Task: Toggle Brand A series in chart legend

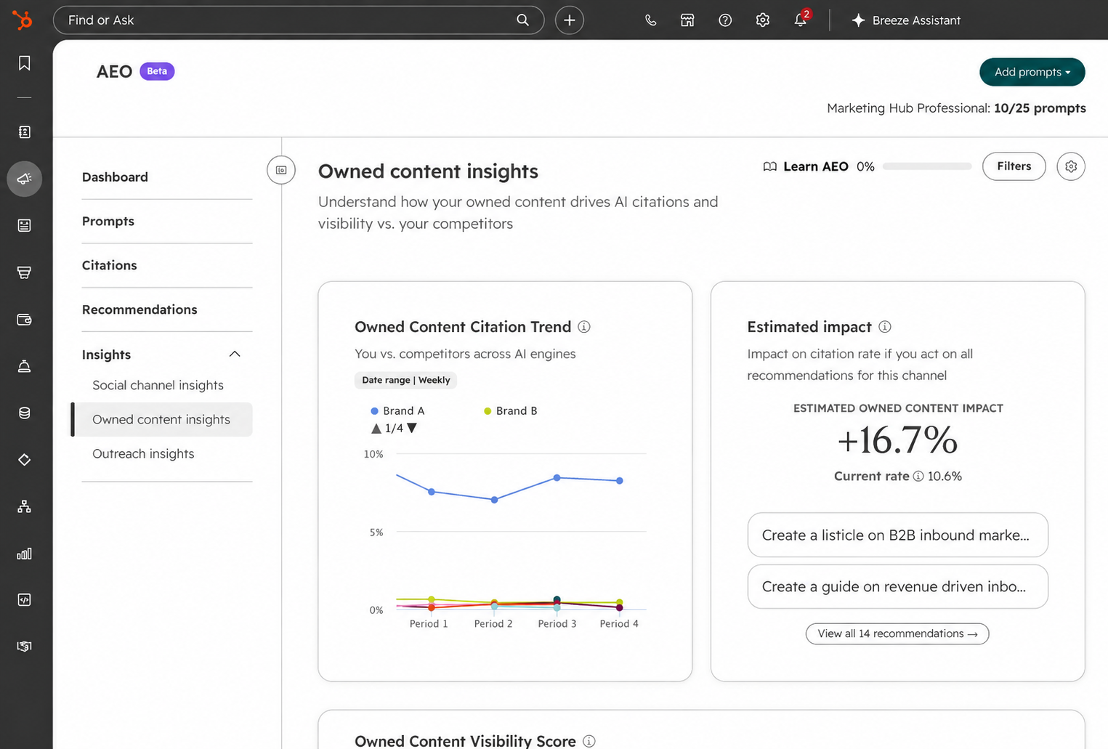Action: (x=397, y=410)
